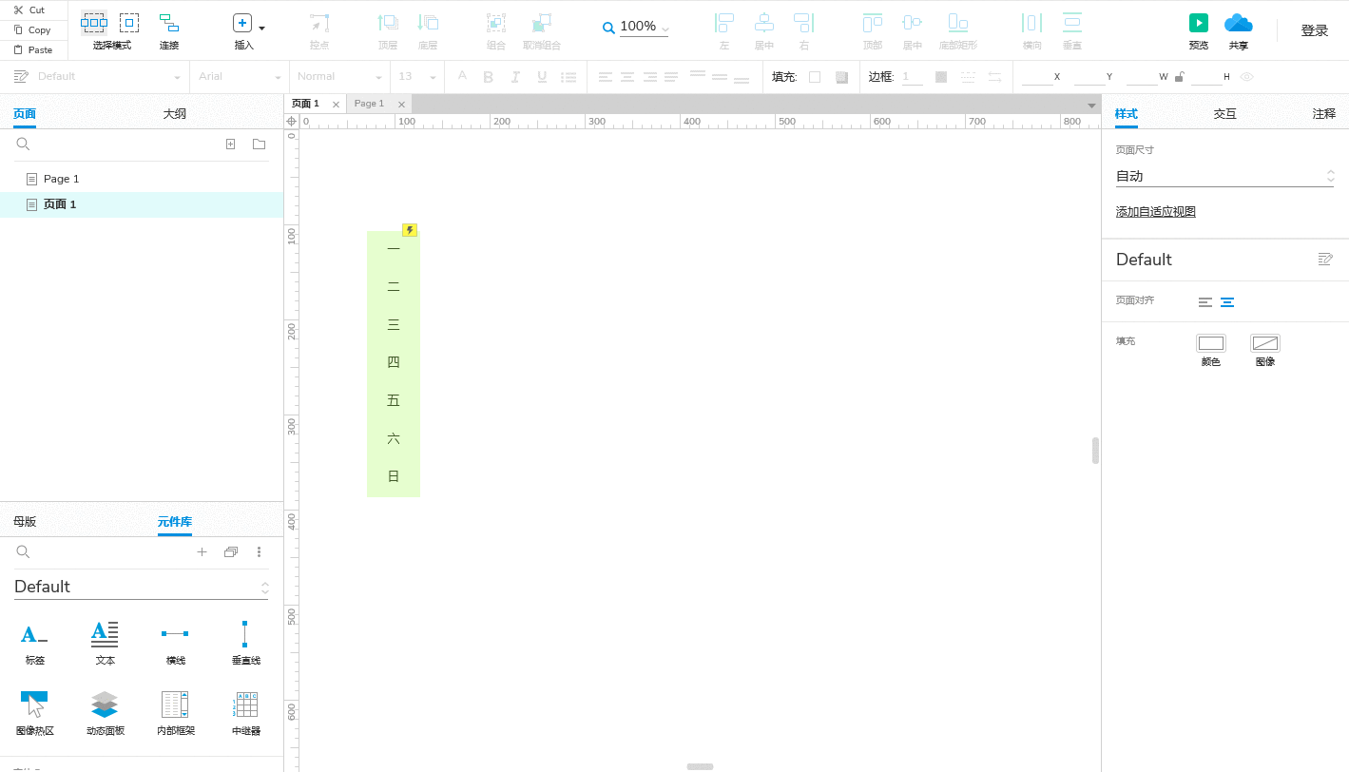Open the Default library dropdown
This screenshot has width=1349, height=772.
141,587
